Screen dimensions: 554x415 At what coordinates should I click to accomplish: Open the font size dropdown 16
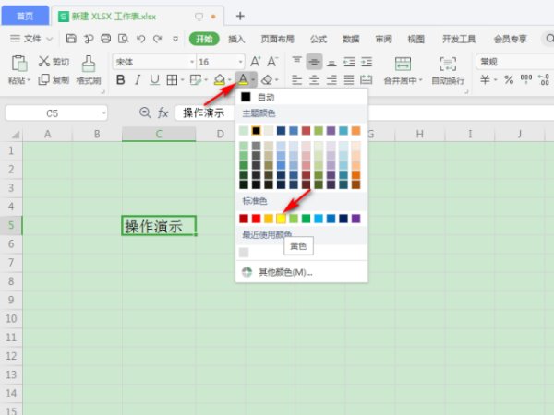point(241,62)
